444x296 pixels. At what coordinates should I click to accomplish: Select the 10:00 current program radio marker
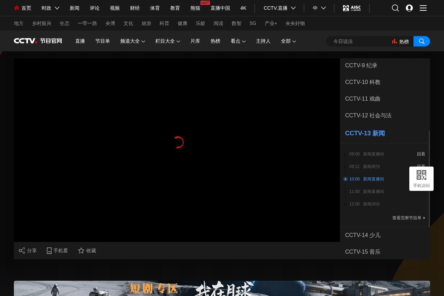pyautogui.click(x=345, y=179)
